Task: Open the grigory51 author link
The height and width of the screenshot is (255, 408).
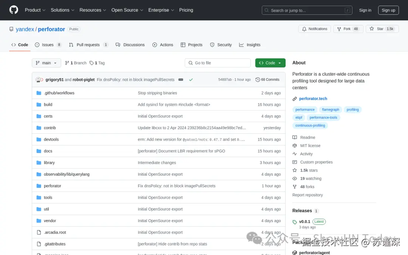Action: (54, 80)
